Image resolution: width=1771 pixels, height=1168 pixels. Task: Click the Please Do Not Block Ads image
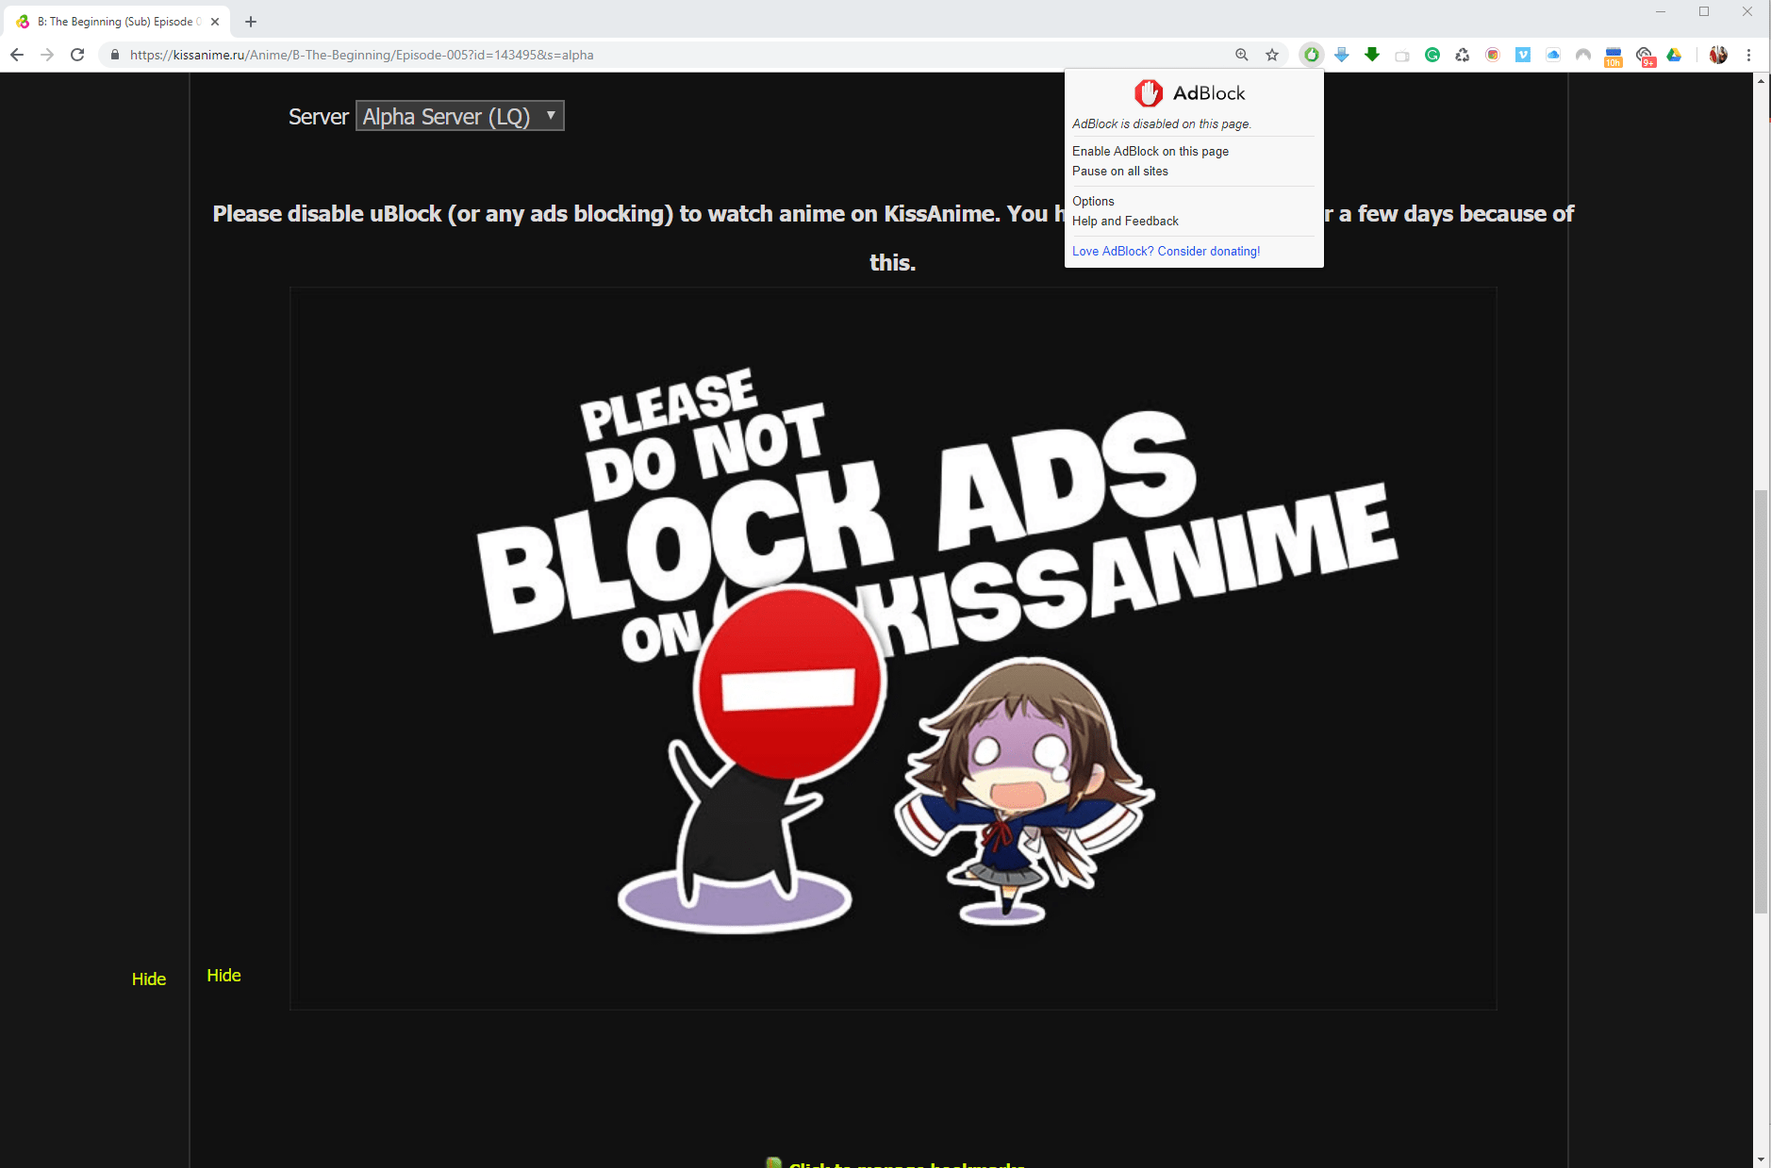(x=893, y=649)
